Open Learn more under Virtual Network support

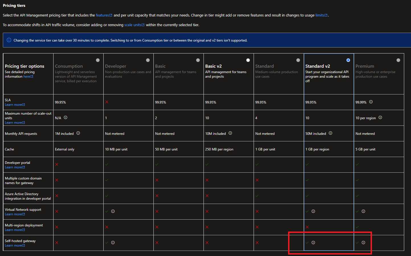click(15, 214)
